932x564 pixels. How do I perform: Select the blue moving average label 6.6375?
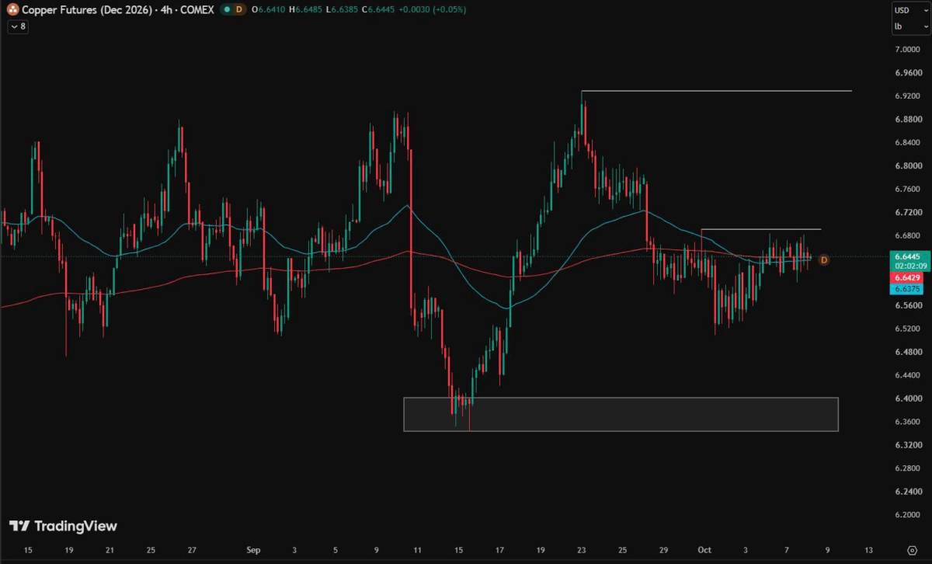point(907,289)
